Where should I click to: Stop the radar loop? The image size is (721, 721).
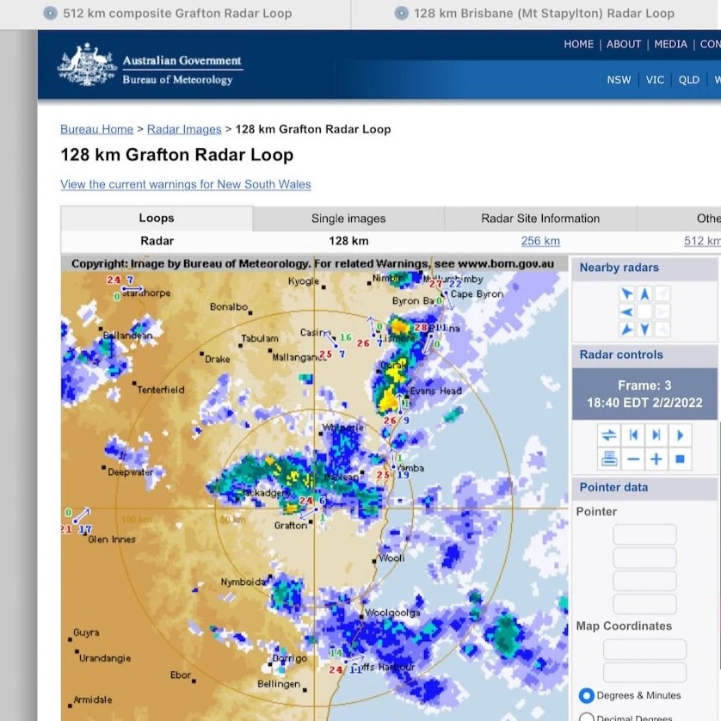tap(680, 459)
